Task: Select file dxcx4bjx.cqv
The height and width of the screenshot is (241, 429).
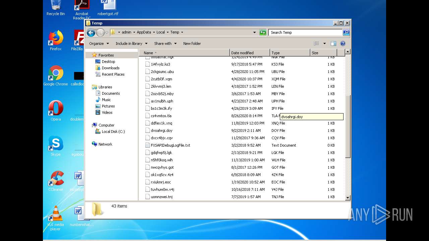Action: tap(162, 138)
